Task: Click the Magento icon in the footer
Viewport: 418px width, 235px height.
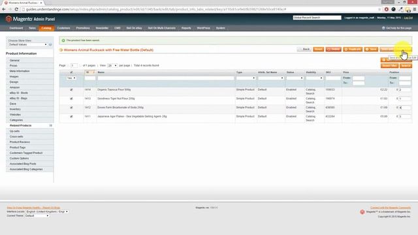Action: tap(362, 211)
